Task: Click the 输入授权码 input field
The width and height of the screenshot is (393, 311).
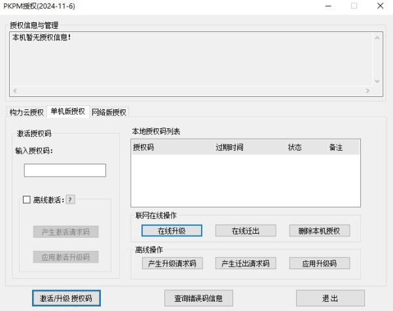Action: 65,170
